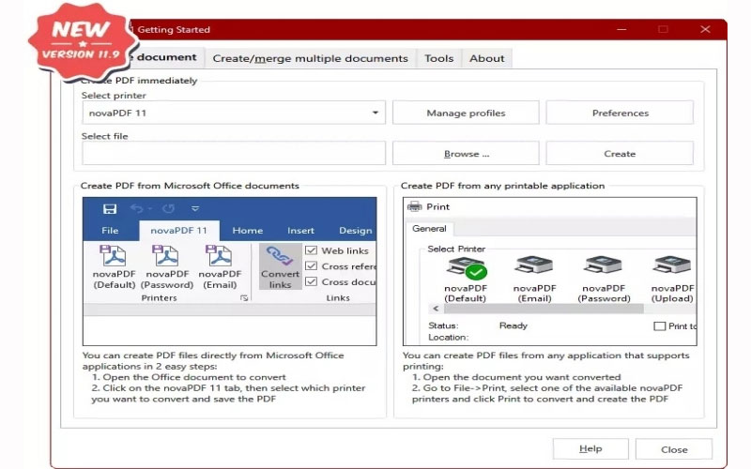This screenshot has width=751, height=469.
Task: Open the Tools tab
Action: [438, 58]
